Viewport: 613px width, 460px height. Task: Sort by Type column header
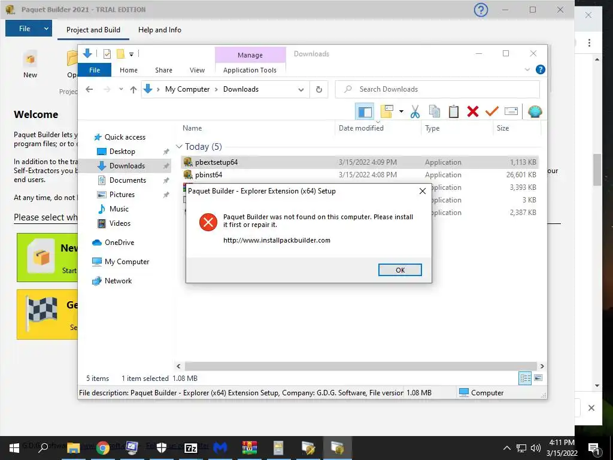coord(432,128)
